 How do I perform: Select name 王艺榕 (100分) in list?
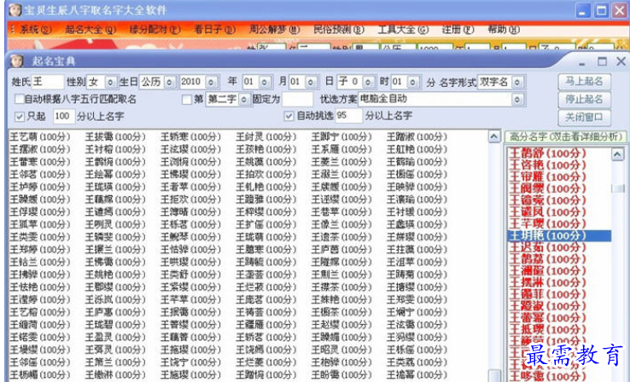tap(40, 312)
